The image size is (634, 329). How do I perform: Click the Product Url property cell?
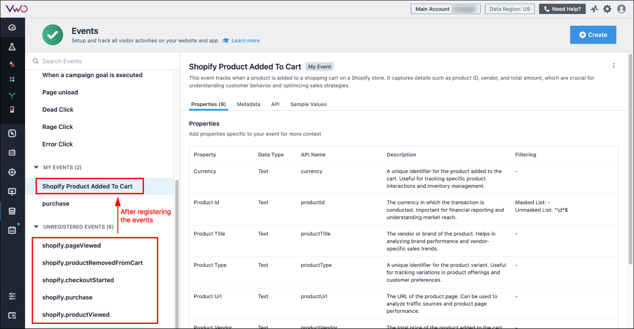tap(207, 296)
